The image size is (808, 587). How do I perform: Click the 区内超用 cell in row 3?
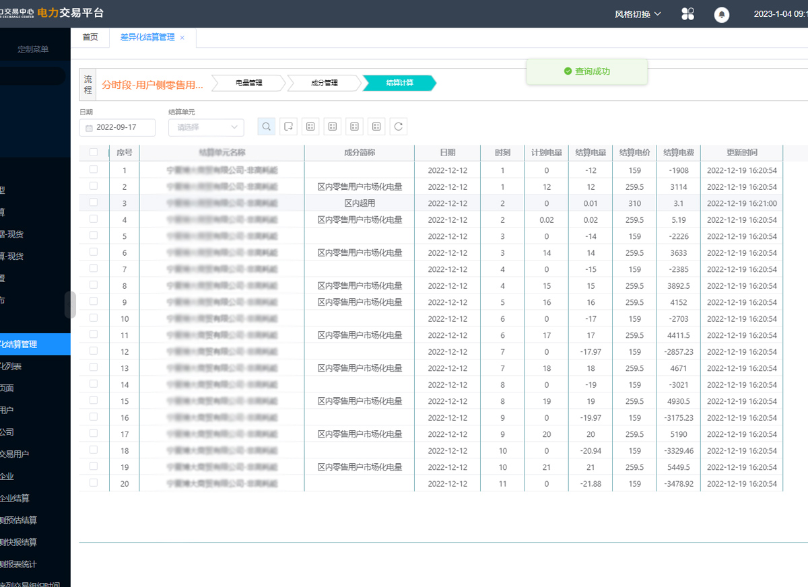pyautogui.click(x=360, y=203)
